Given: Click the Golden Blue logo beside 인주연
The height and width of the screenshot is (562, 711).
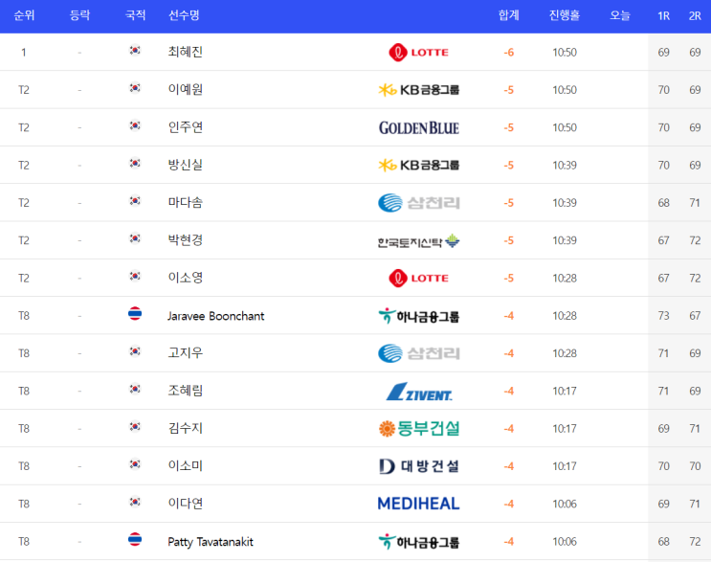Looking at the screenshot, I should click(418, 128).
